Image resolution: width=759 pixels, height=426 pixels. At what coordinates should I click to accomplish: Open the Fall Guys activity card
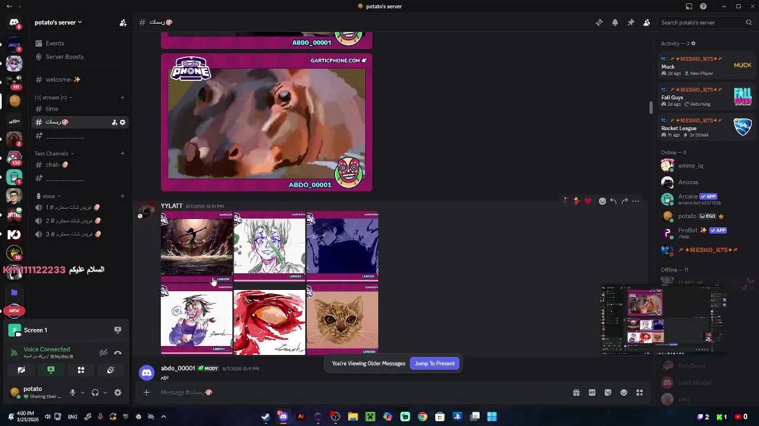tap(706, 97)
